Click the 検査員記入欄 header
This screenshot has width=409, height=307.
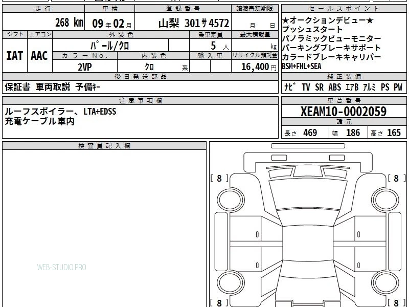point(104,146)
